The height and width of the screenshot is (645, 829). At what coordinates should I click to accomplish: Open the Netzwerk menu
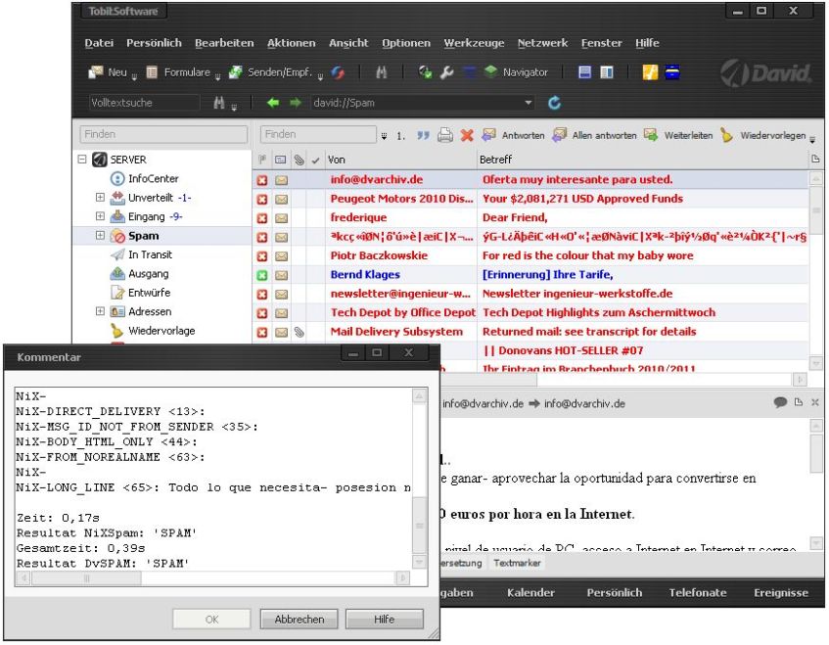[542, 43]
